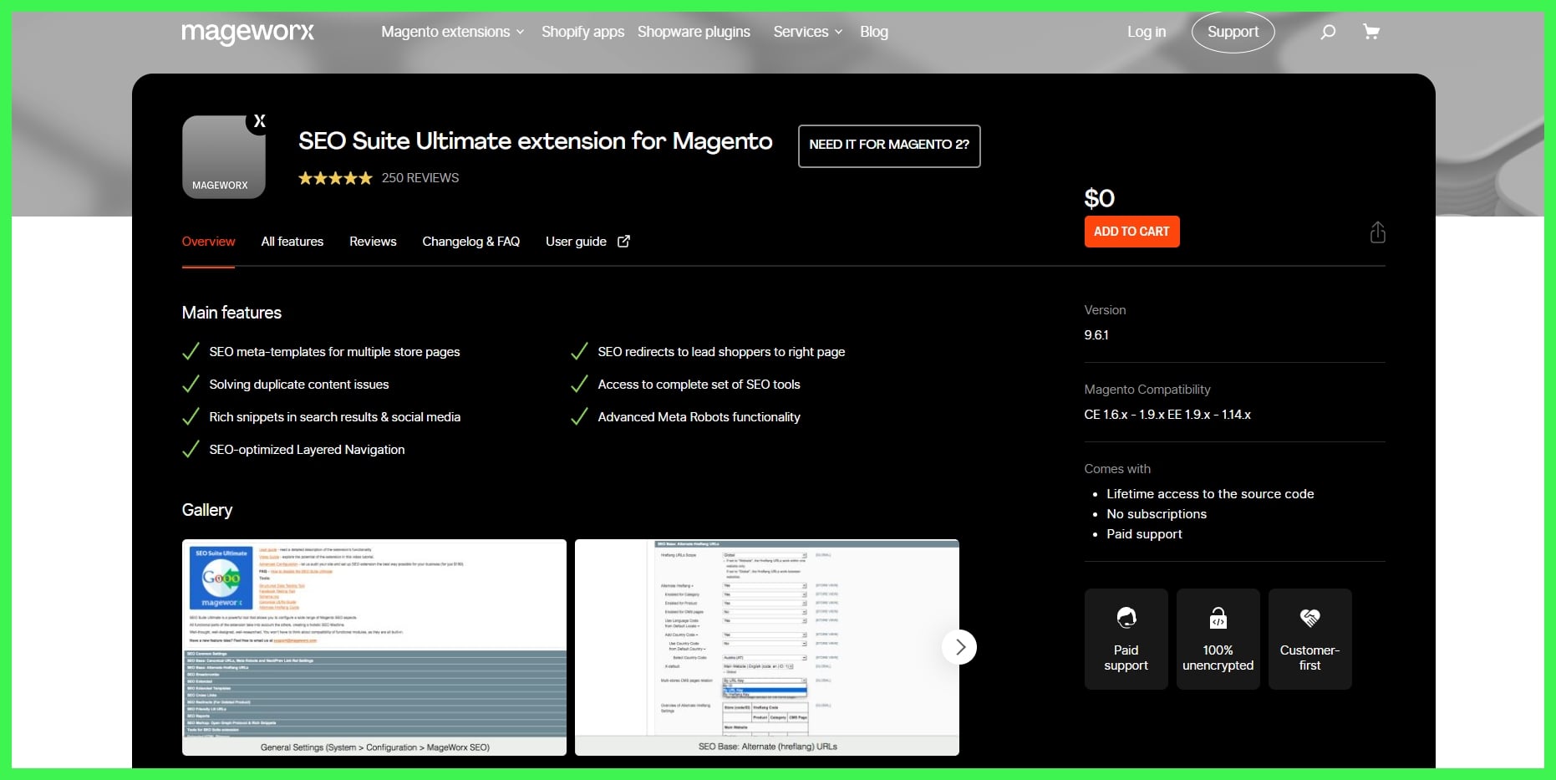This screenshot has height=780, width=1556.
Task: View the shopping cart
Action: (1371, 31)
